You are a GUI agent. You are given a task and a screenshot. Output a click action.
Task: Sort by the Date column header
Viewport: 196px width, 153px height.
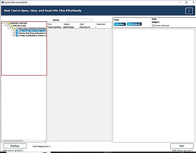coord(88,24)
